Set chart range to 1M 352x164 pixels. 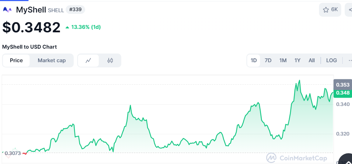283,60
